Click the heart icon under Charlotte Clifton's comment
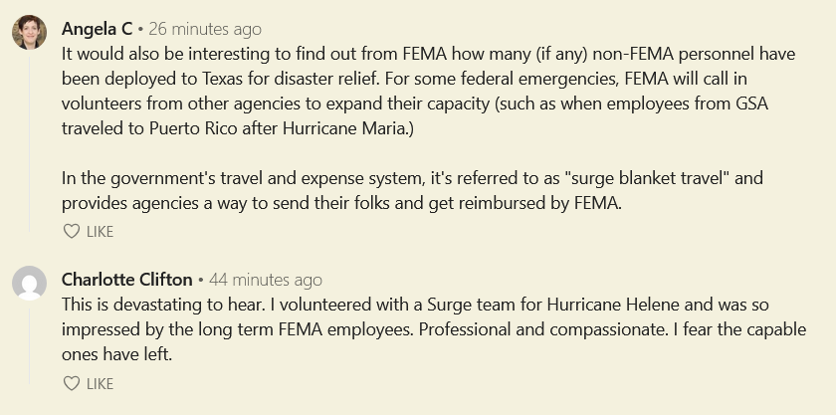836x415 pixels. pyautogui.click(x=72, y=383)
